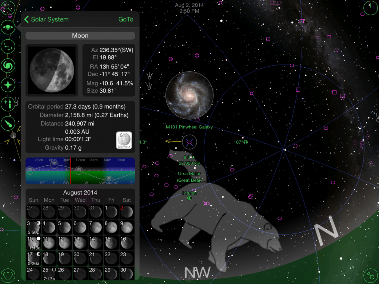Click the Moon phase image in panel

(52, 70)
